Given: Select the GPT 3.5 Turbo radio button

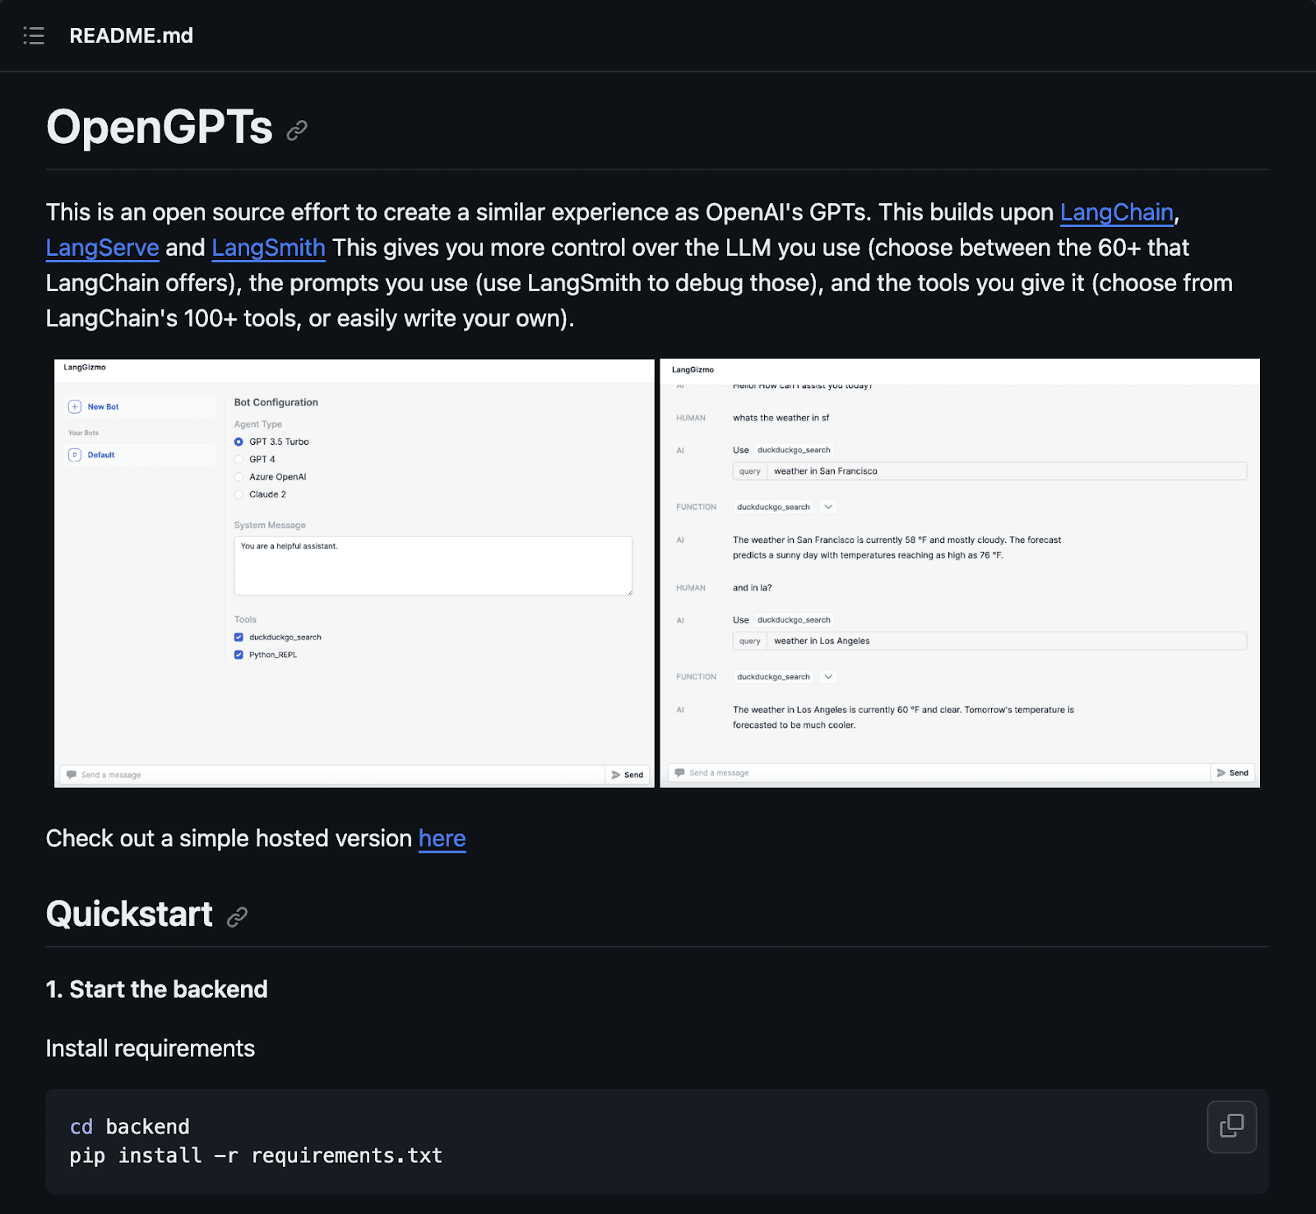Looking at the screenshot, I should [x=239, y=442].
